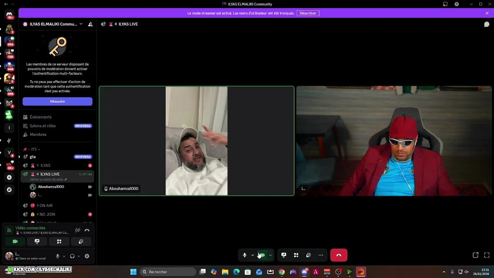494x278 pixels.
Task: Click the Windows Rechercher search box
Action: click(x=167, y=272)
